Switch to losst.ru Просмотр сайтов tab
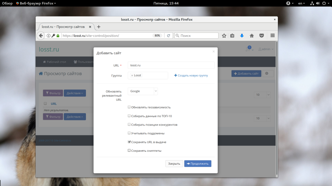The image size is (332, 186). 63,27
